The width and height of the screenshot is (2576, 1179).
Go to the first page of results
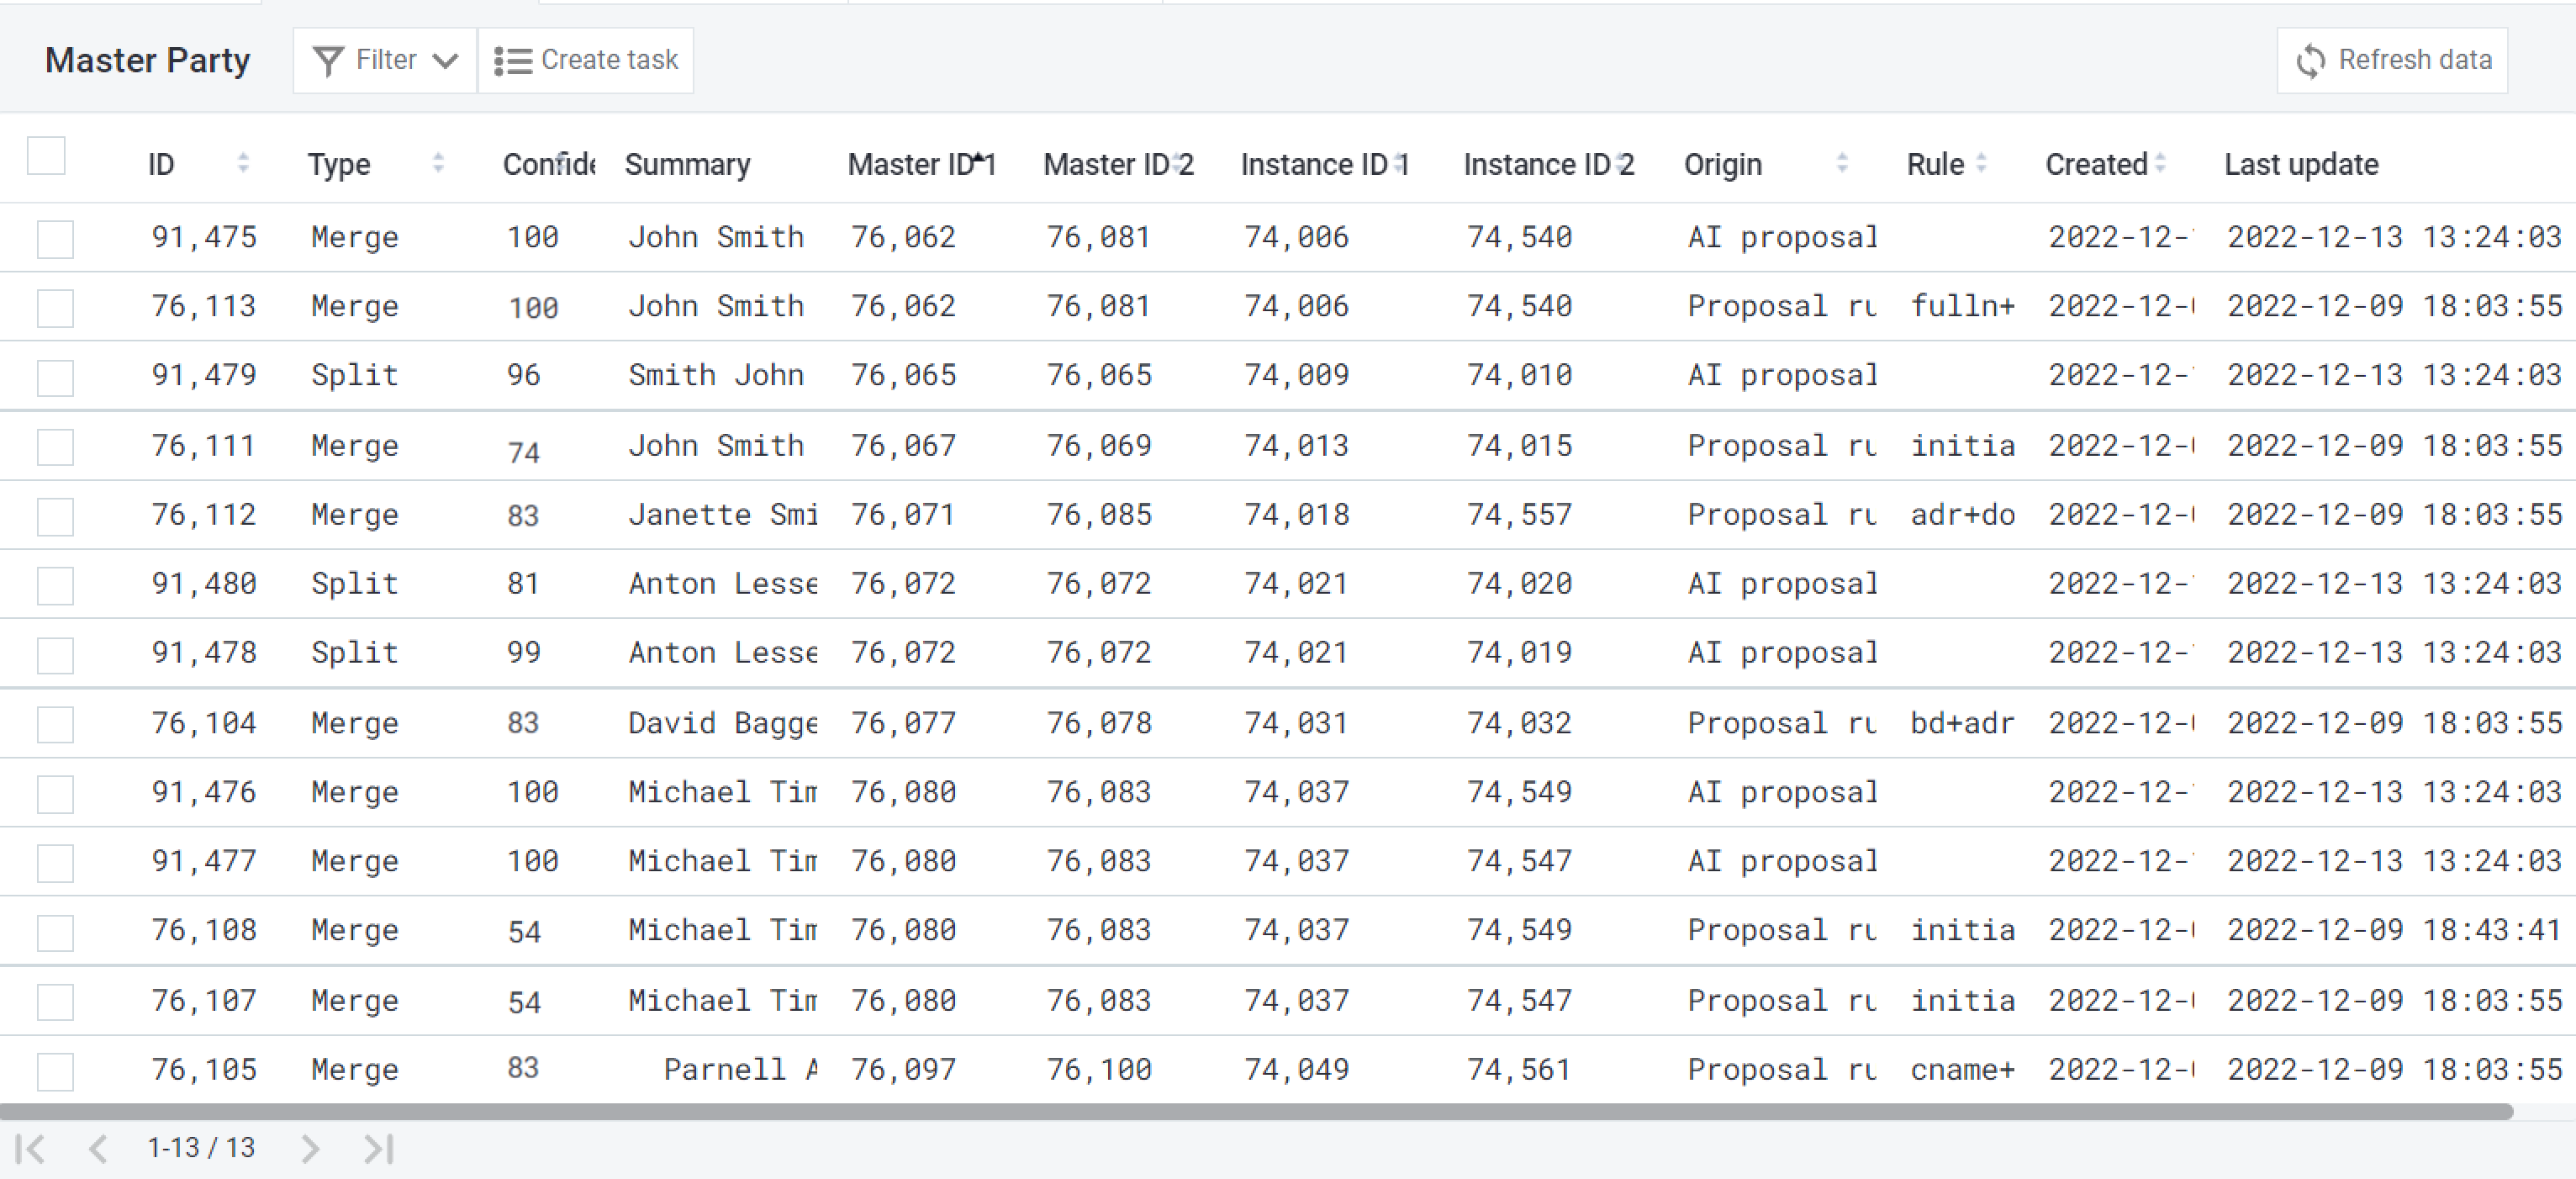[31, 1149]
